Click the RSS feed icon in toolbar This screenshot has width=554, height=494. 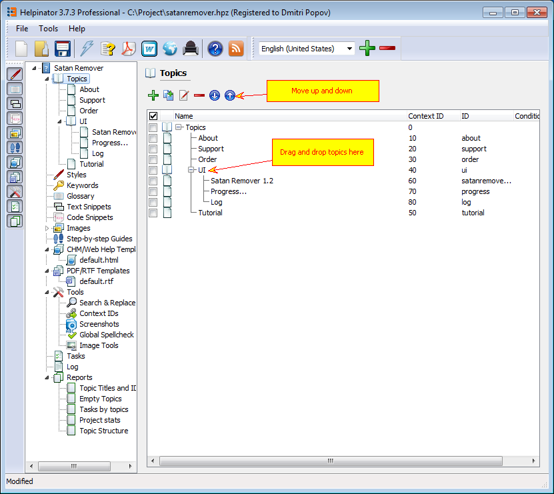tap(236, 49)
